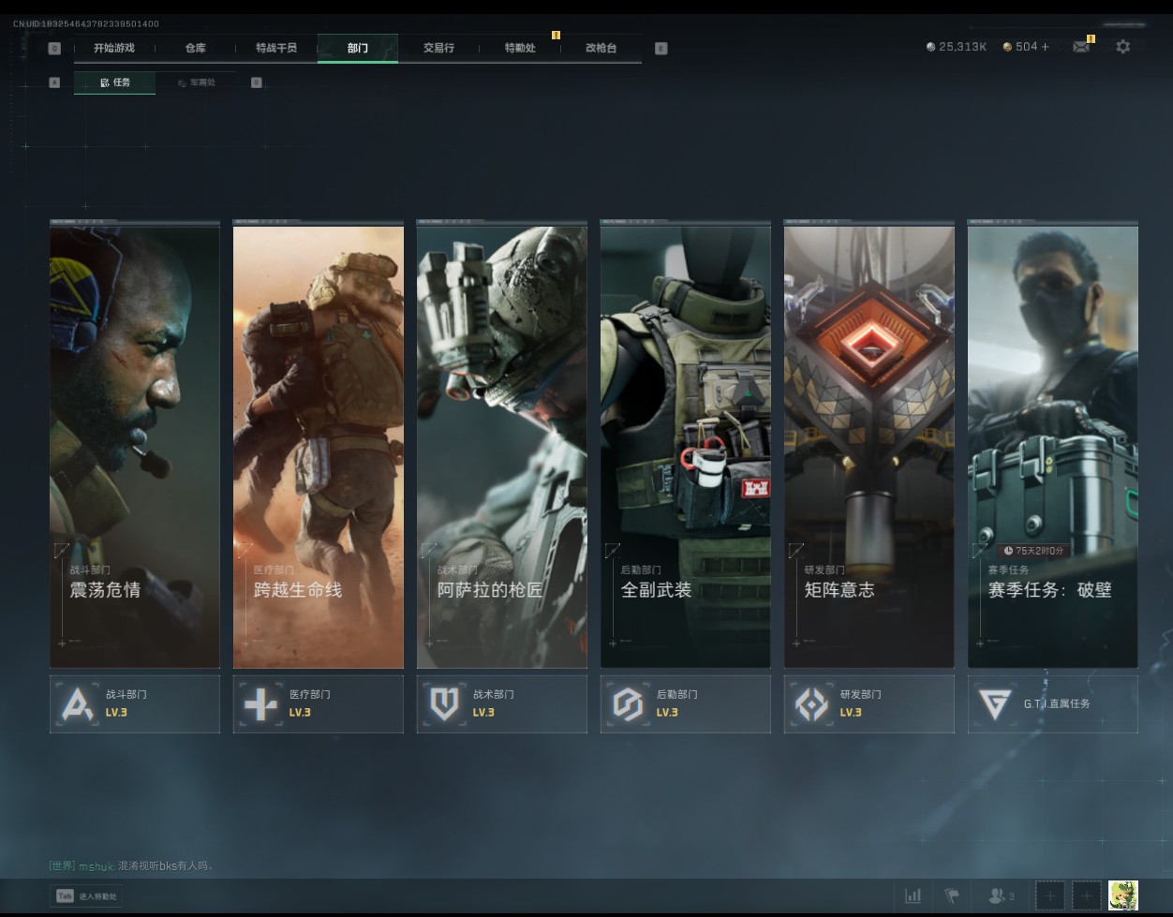The width and height of the screenshot is (1173, 917).
Task: Click the 医疗部门 cross emblem icon
Action: [x=260, y=704]
